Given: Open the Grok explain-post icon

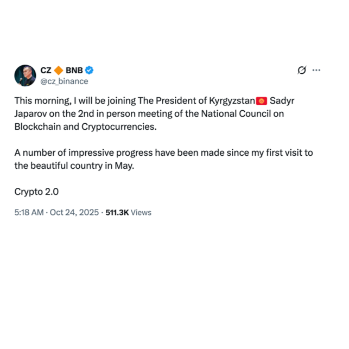Looking at the screenshot, I should [302, 70].
